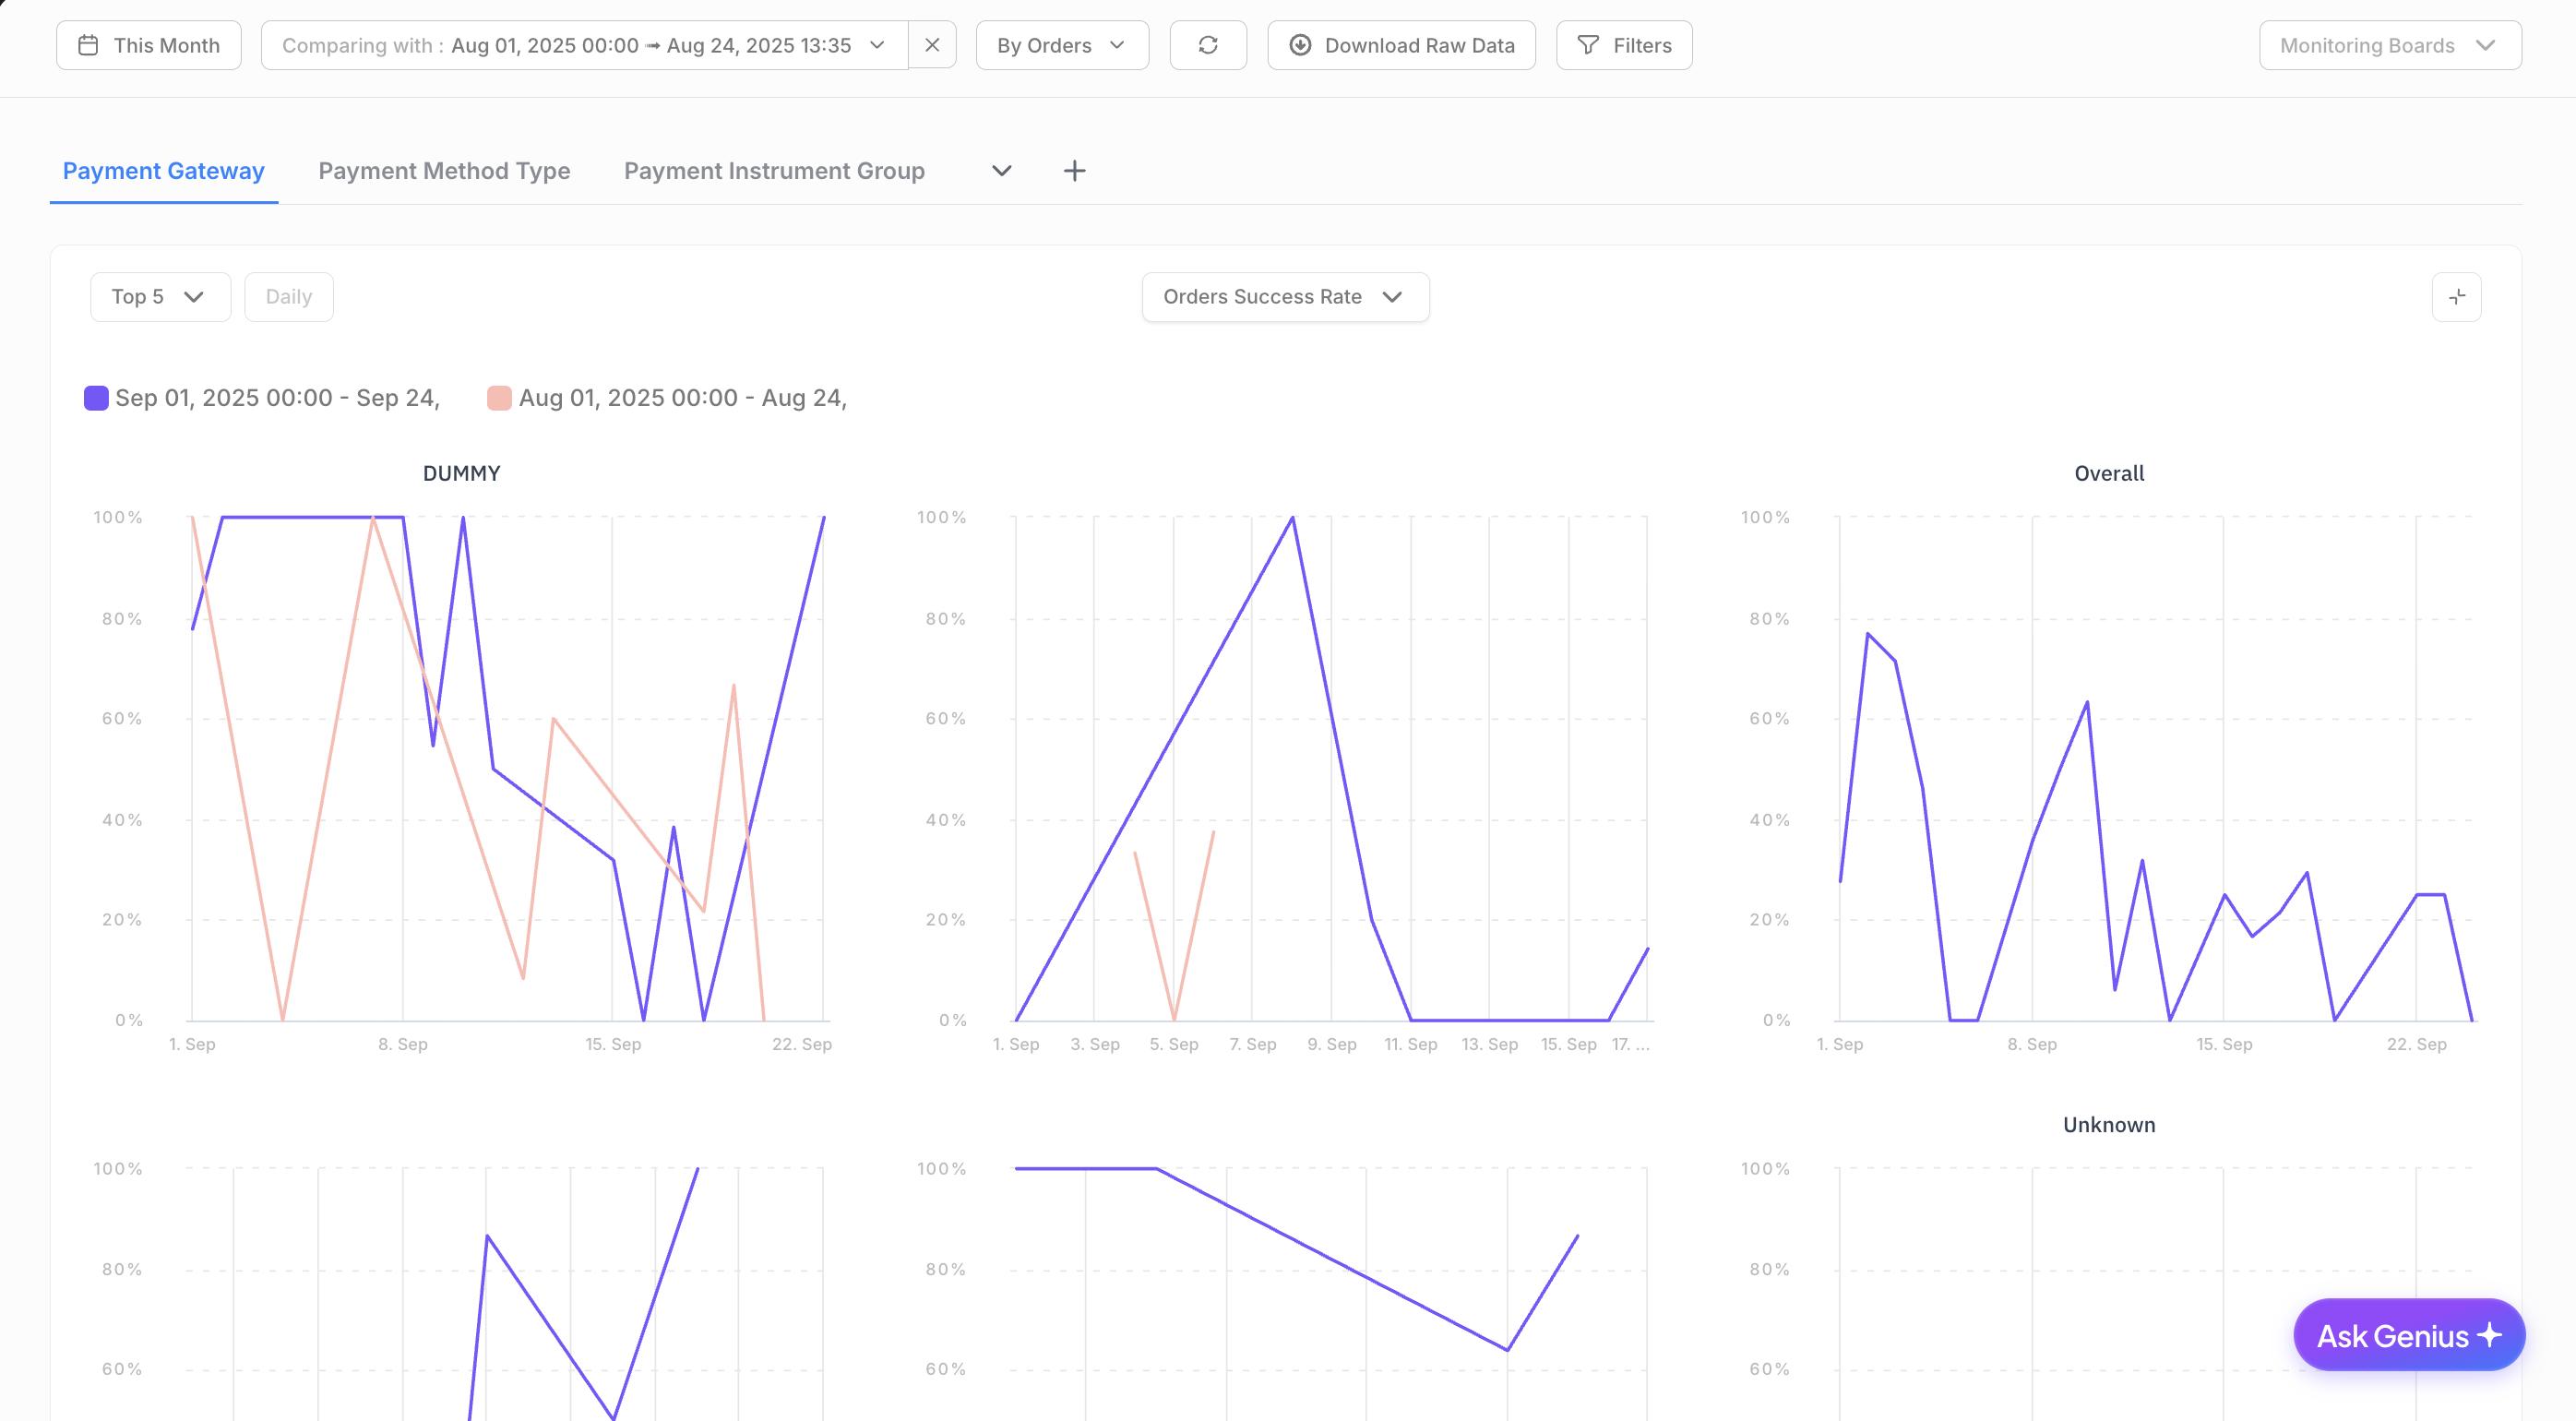This screenshot has width=2576, height=1421.
Task: Switch to Payment Method Type tab
Action: [444, 171]
